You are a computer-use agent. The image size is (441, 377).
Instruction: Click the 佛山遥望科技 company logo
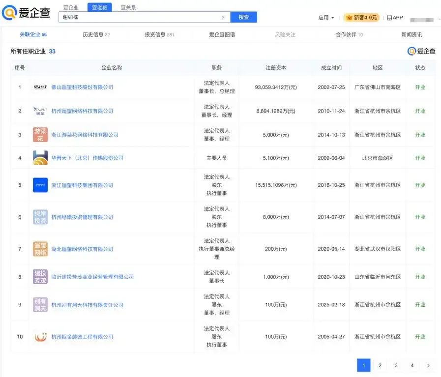pyautogui.click(x=40, y=87)
